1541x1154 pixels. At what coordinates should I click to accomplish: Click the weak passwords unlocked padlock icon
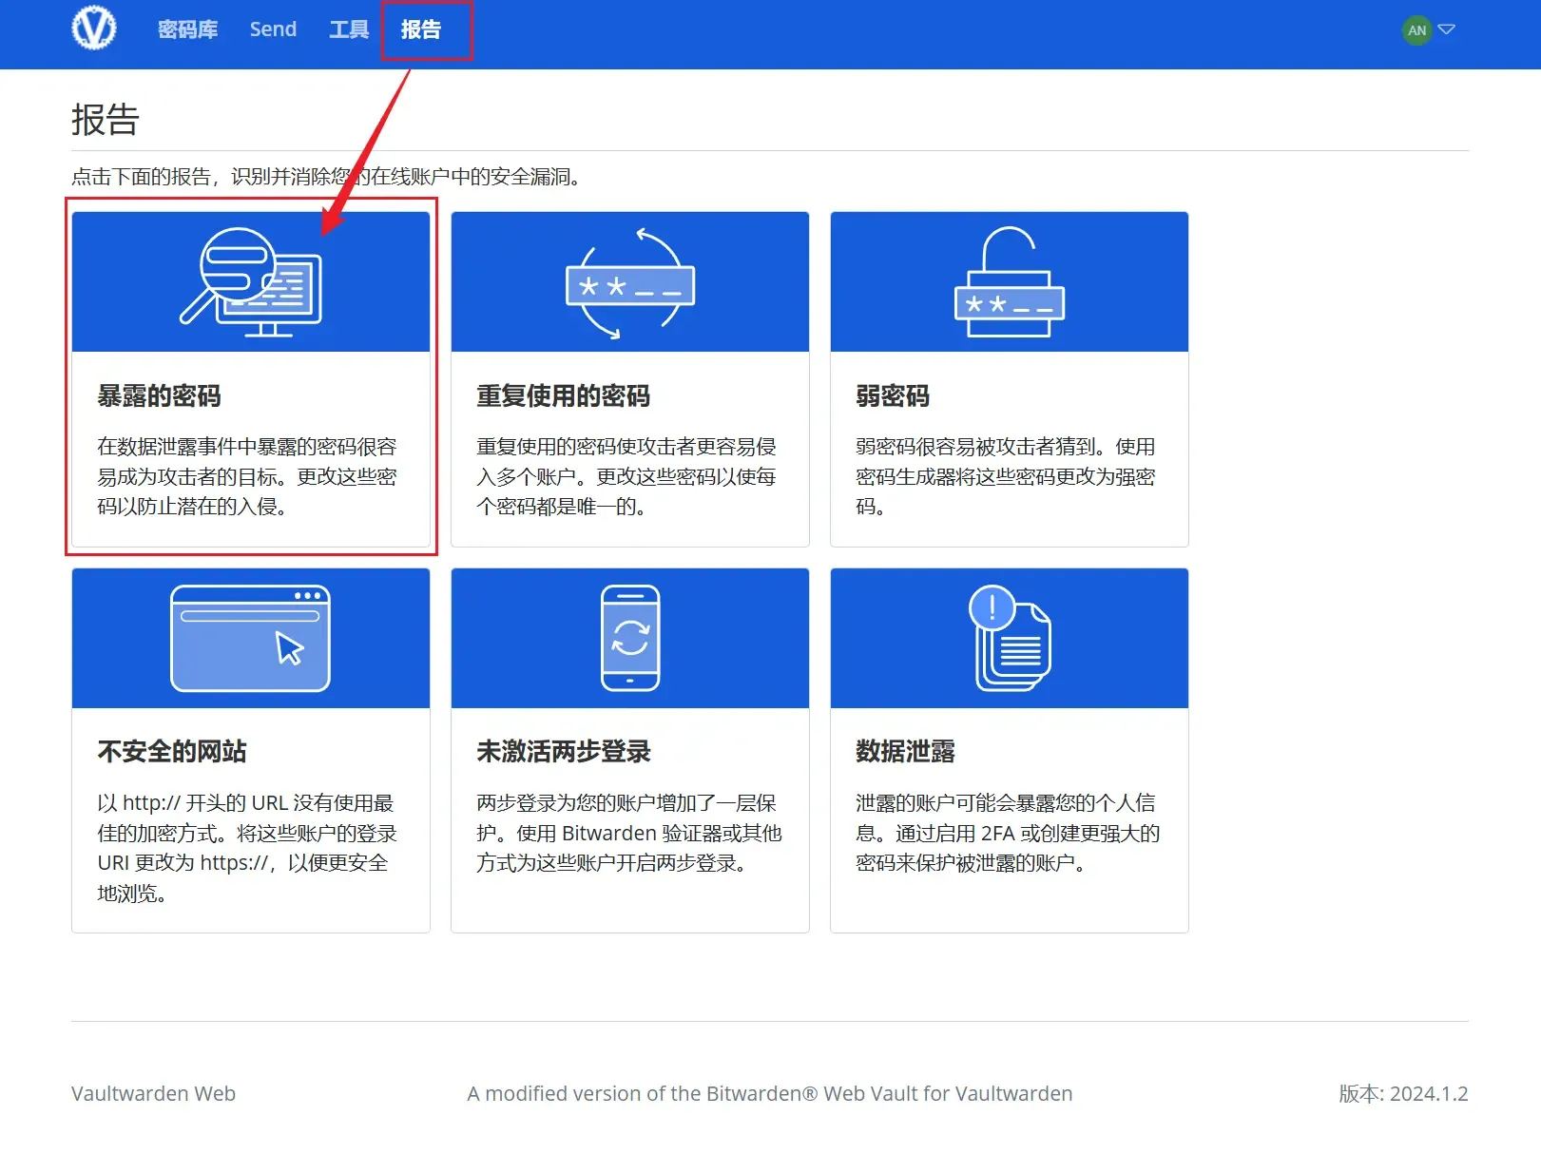(1010, 281)
